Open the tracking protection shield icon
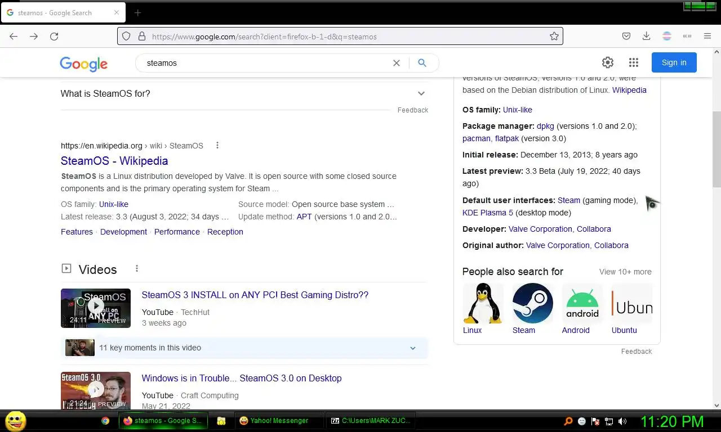 [126, 37]
